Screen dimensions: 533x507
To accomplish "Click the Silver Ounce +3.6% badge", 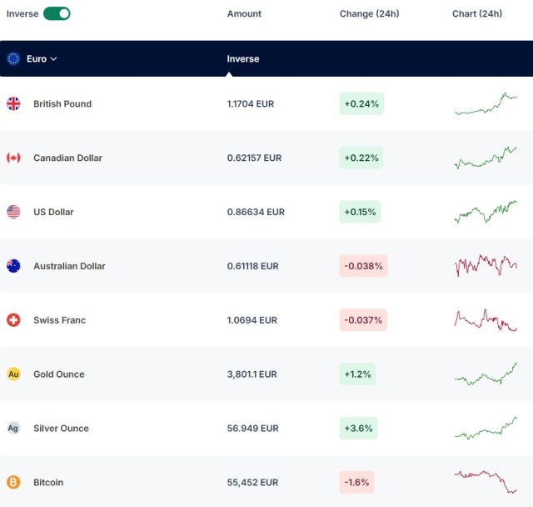I will point(358,428).
